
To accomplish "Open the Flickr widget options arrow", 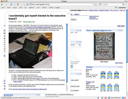I will [119, 31].
